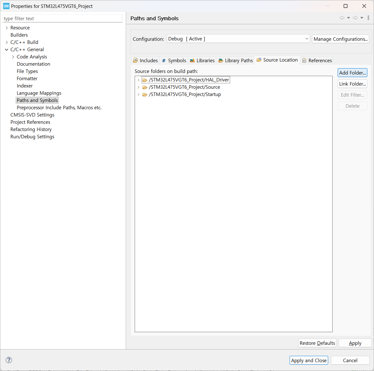Expand the Resource tree node
The width and height of the screenshot is (374, 371).
pyautogui.click(x=7, y=28)
